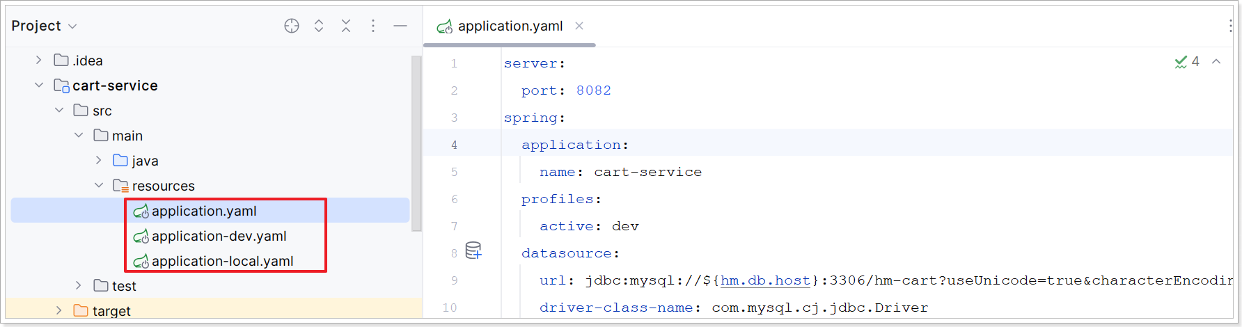Click the profiles key on line 6
The height and width of the screenshot is (327, 1242).
coord(558,199)
